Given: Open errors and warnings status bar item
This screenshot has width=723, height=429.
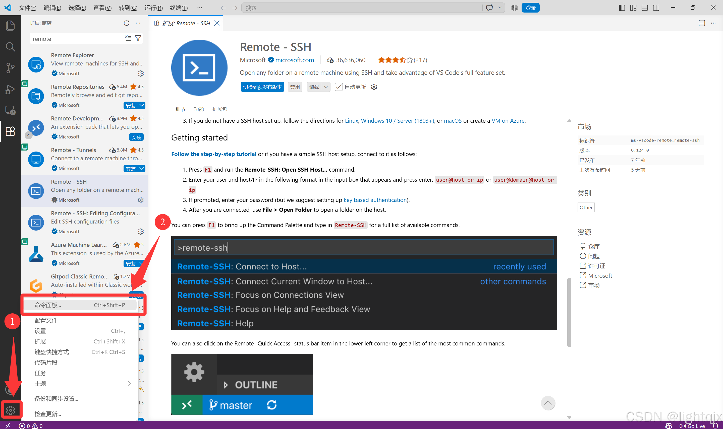Looking at the screenshot, I should [31, 425].
